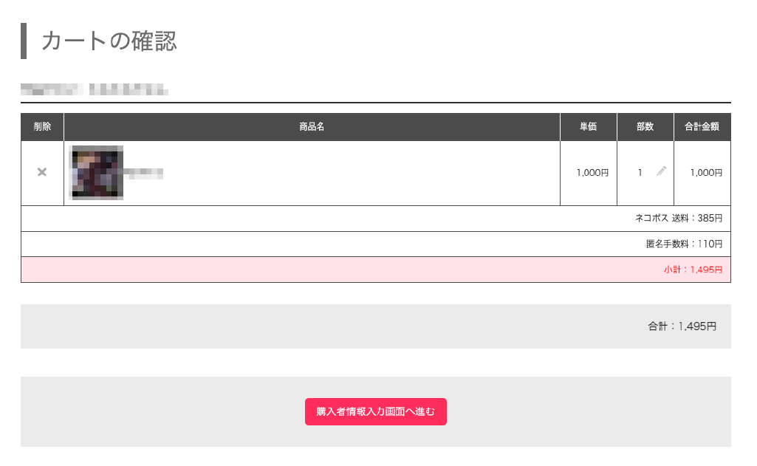Click the 匿名手数料:110円 row
The height and width of the screenshot is (466, 757).
(x=683, y=244)
